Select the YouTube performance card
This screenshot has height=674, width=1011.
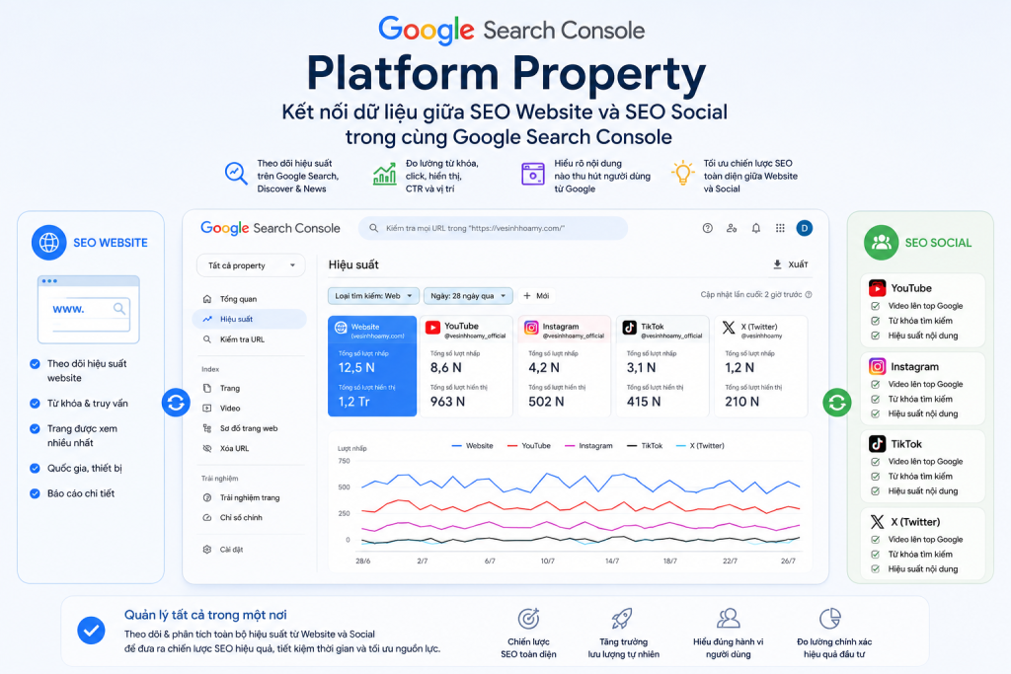(466, 366)
